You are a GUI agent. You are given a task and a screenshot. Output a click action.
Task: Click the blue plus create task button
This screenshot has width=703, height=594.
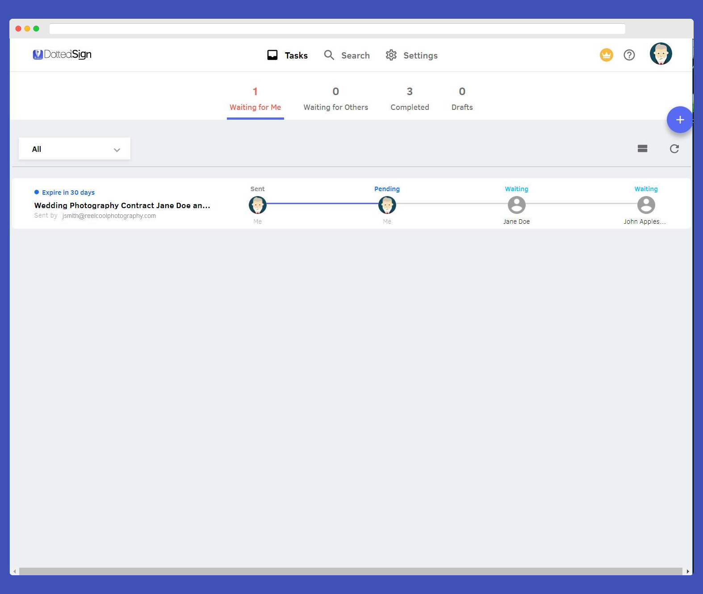click(679, 120)
